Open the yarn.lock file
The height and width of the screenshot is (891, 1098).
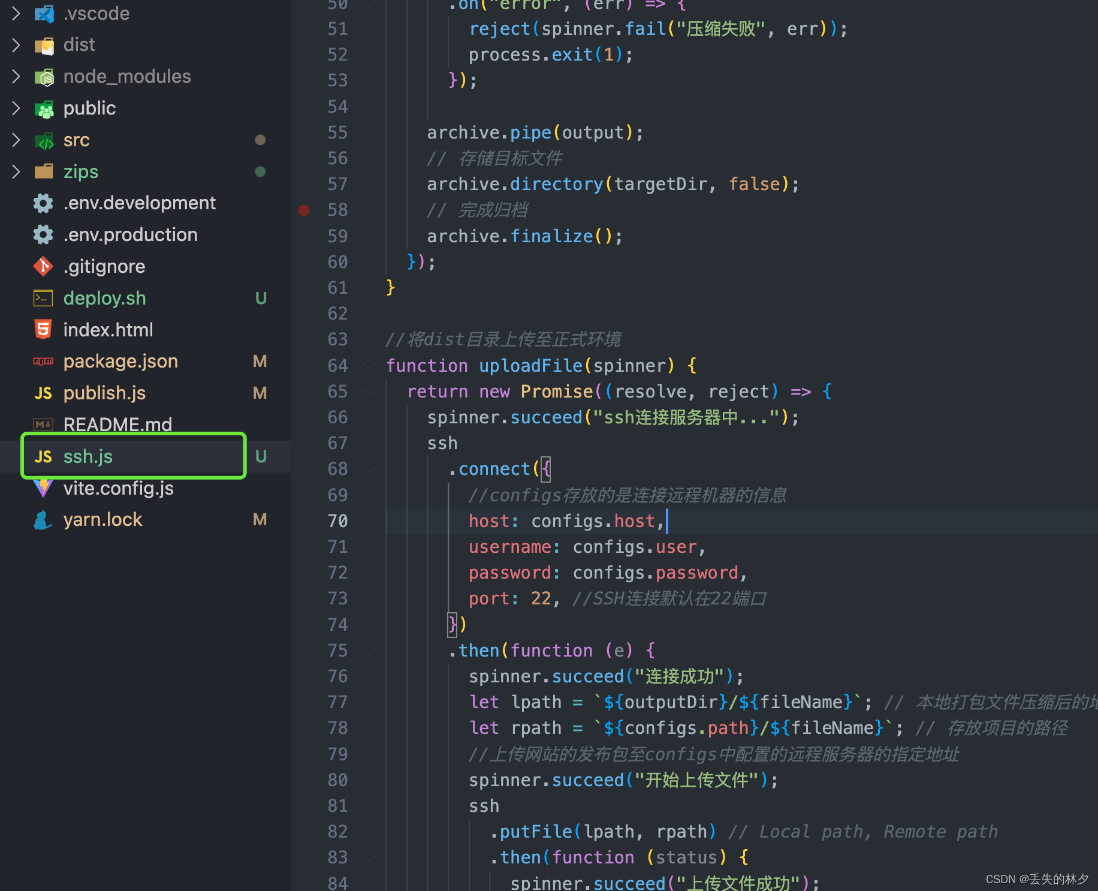click(x=103, y=519)
